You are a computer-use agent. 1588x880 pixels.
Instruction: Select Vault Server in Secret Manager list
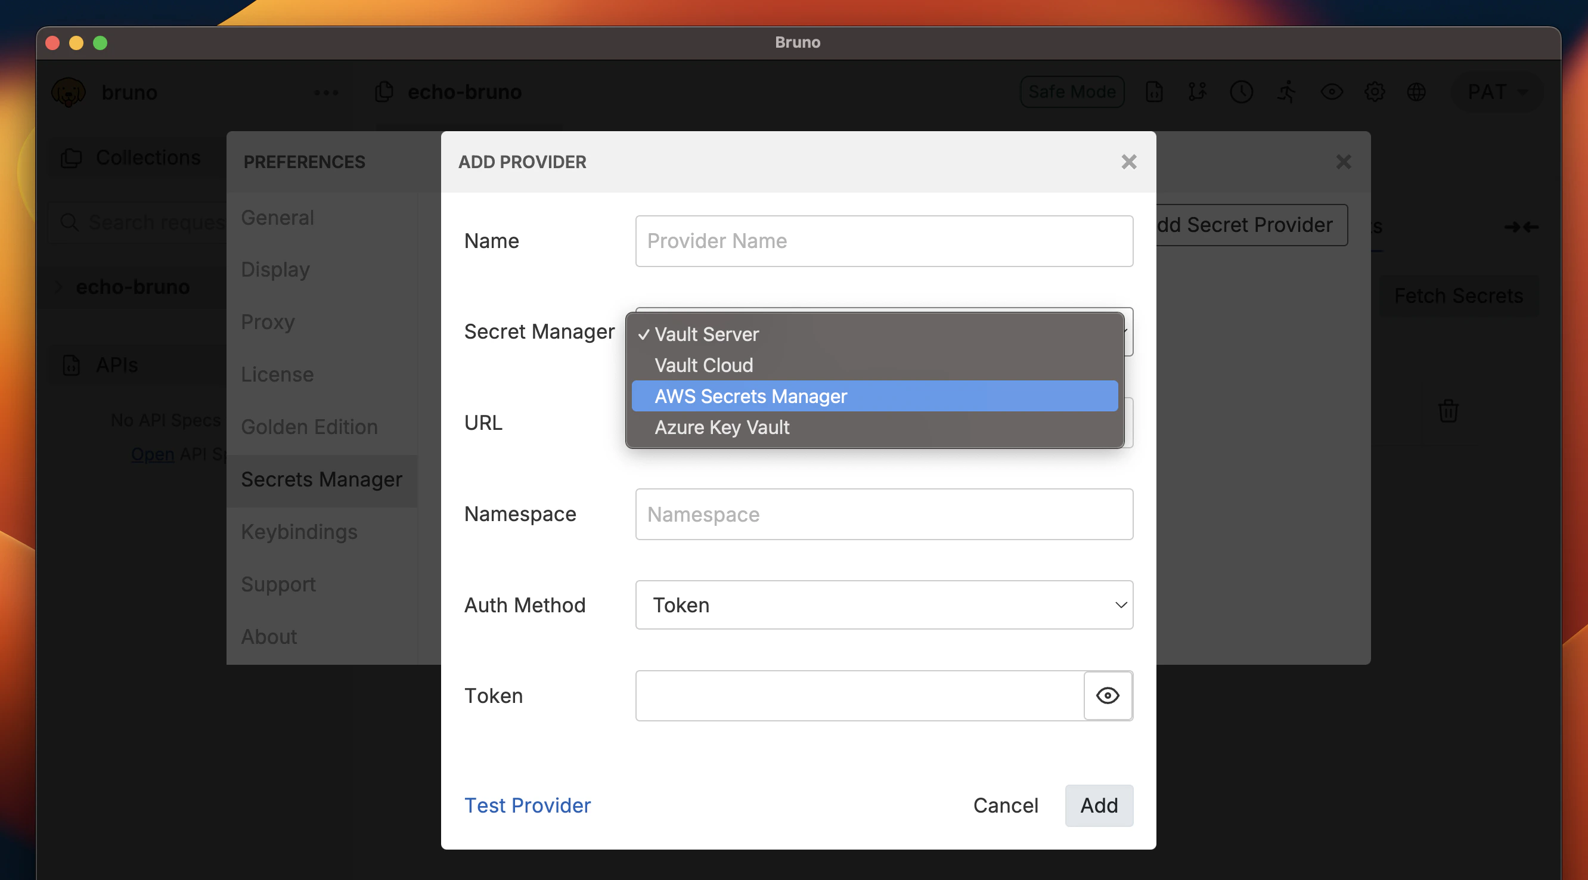click(x=706, y=334)
